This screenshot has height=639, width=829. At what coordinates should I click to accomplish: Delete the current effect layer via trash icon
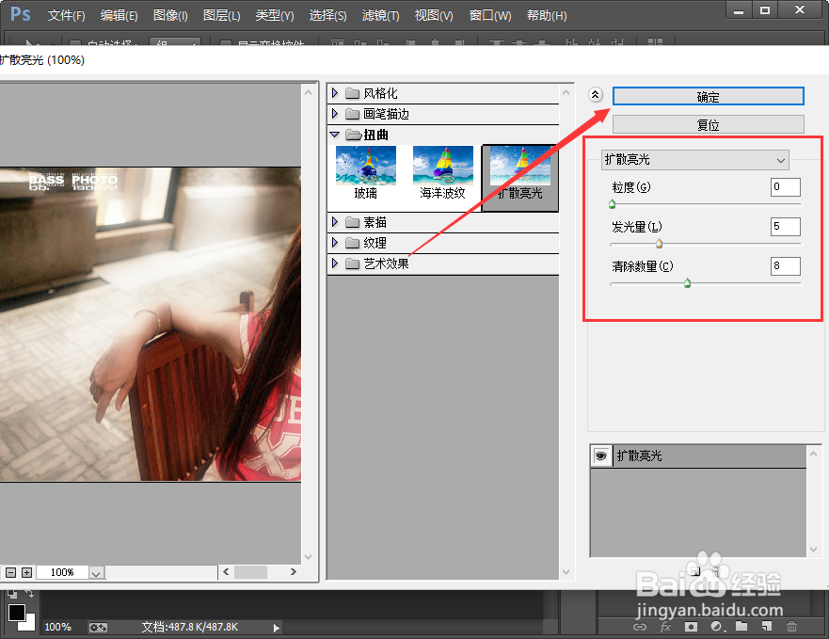click(717, 570)
